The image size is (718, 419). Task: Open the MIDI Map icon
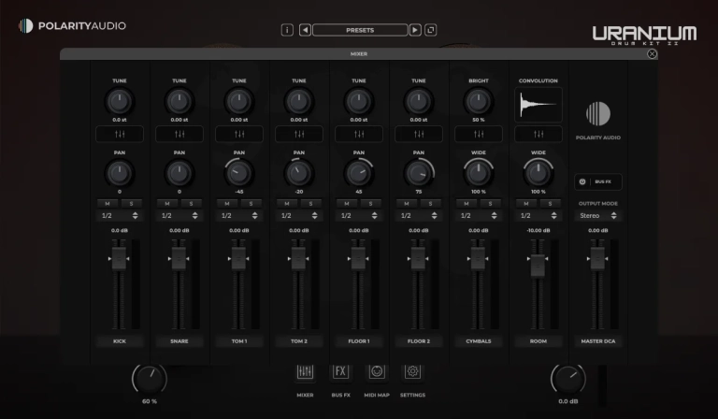(x=377, y=372)
